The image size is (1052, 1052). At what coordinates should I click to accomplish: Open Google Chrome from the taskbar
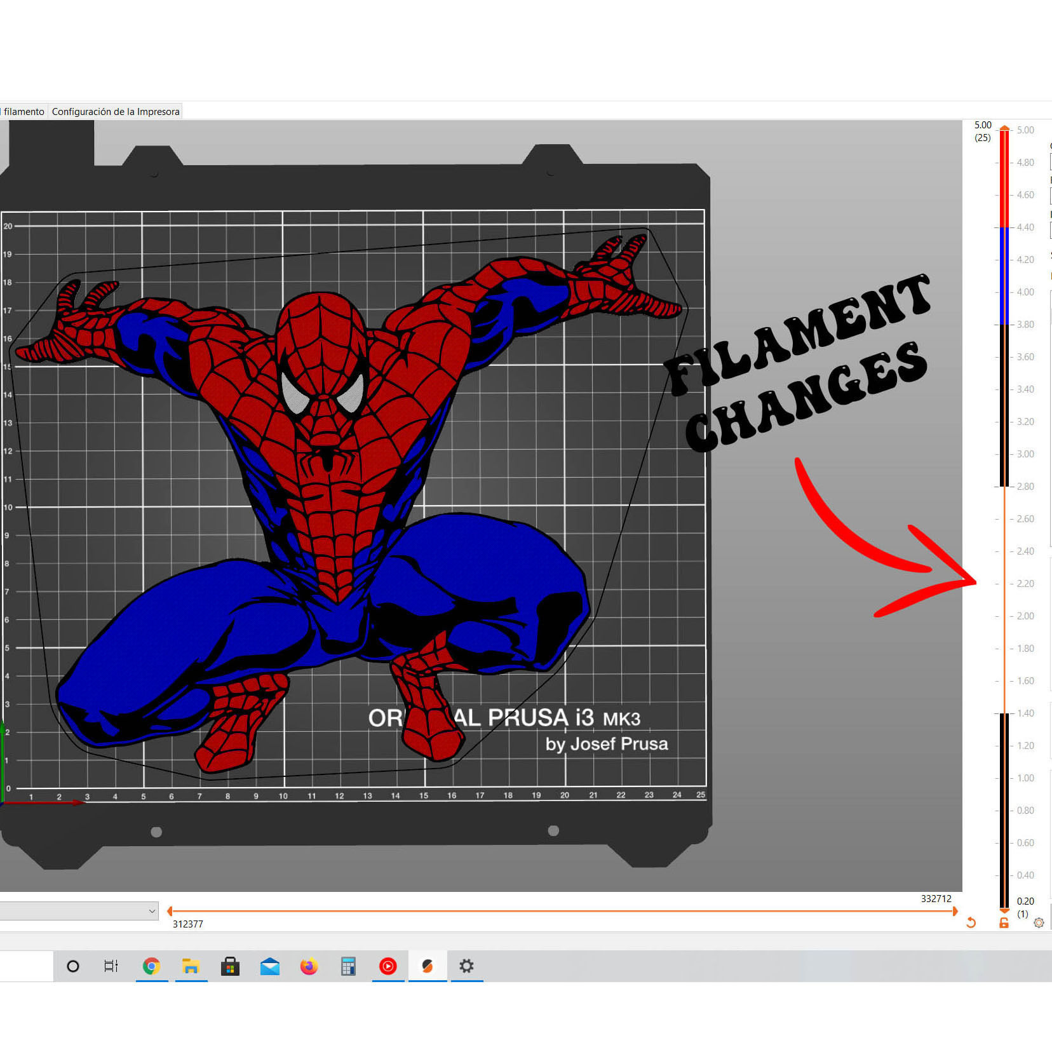point(151,966)
